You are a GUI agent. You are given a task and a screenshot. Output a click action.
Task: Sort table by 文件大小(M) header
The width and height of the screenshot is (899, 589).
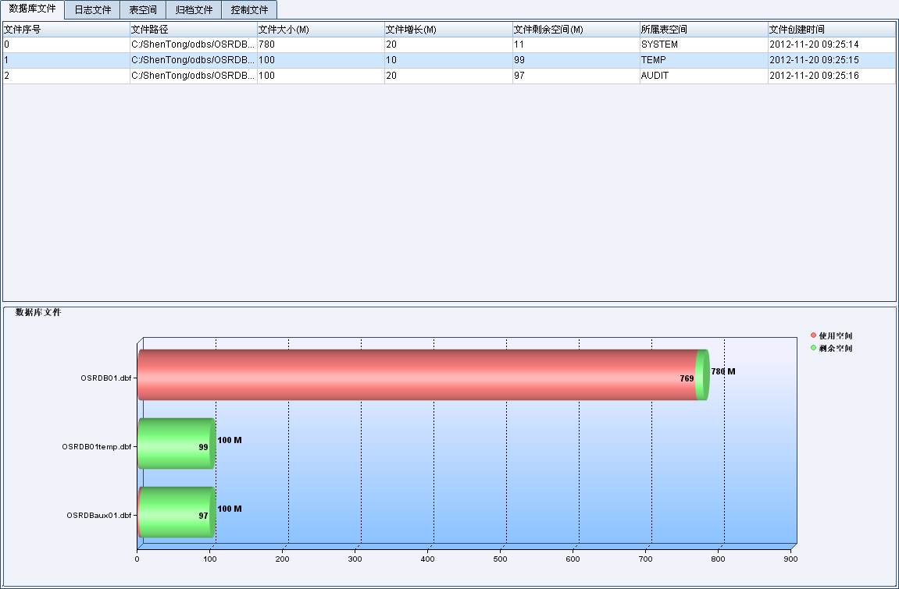(x=320, y=30)
